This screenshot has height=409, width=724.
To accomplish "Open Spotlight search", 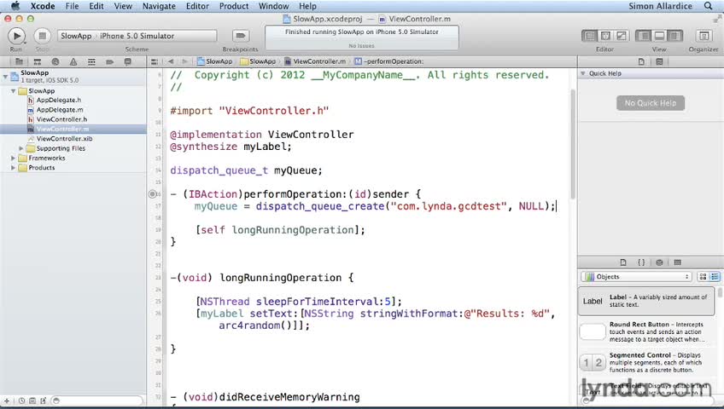I will point(709,6).
